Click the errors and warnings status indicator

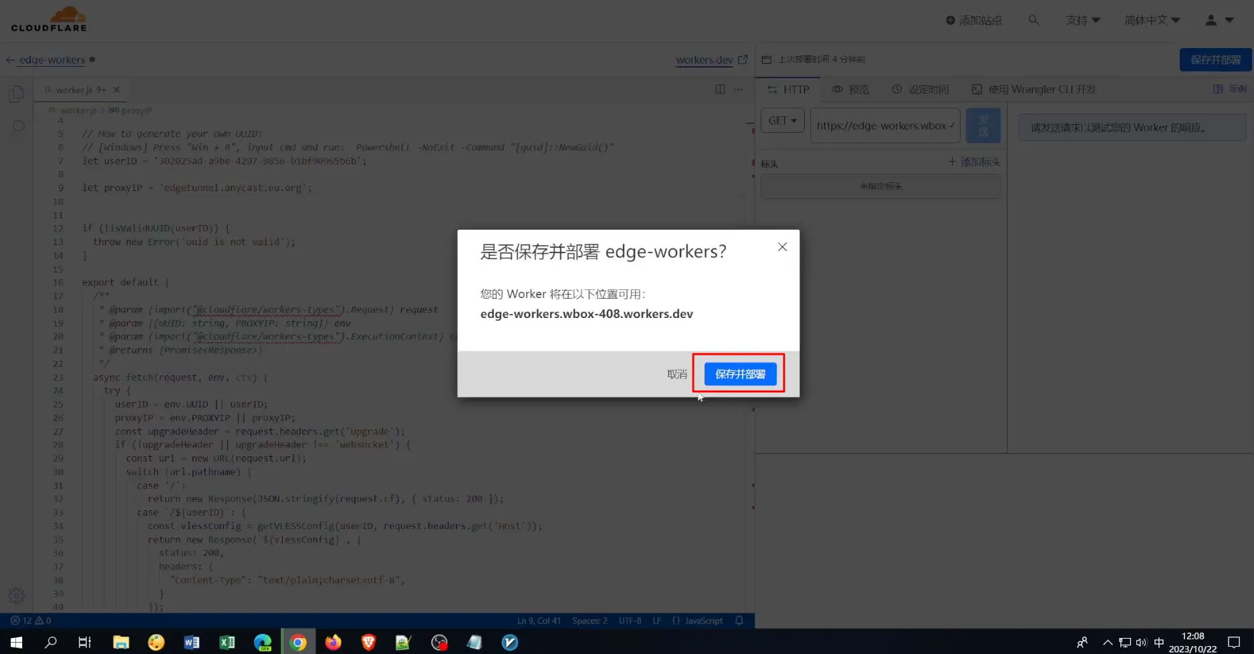click(x=31, y=621)
